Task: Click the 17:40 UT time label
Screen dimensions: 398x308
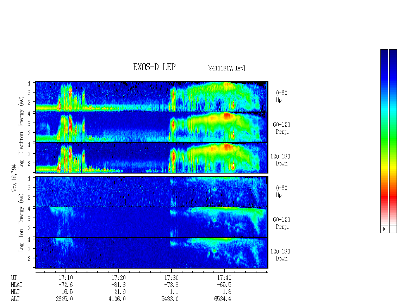Action: tap(224, 278)
